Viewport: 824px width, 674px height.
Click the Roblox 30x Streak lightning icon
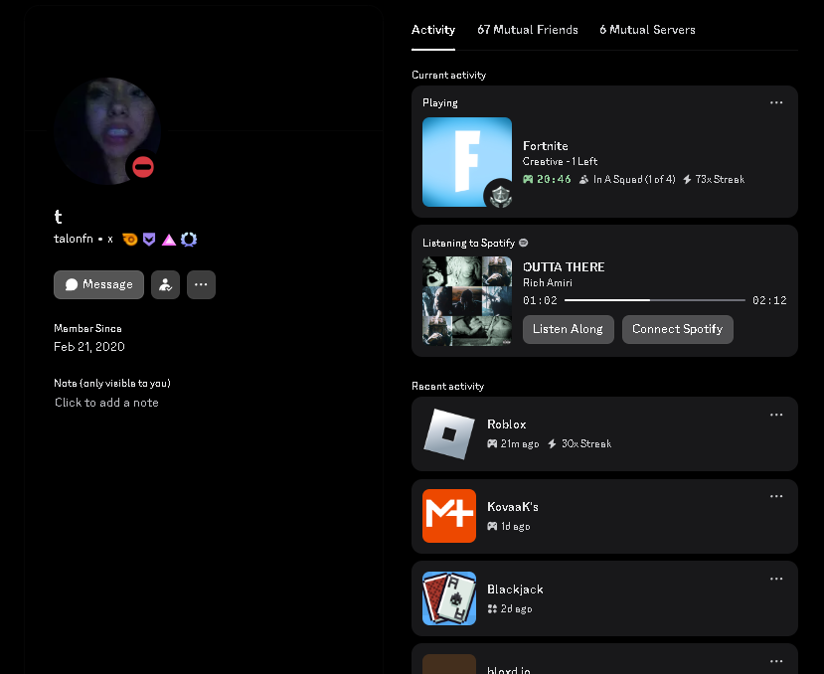click(552, 443)
